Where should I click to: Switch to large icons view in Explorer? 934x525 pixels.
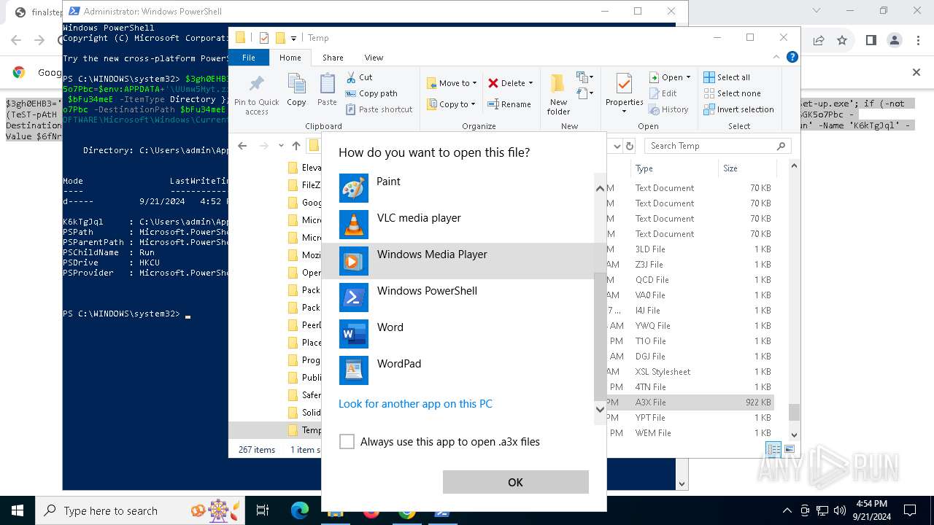(789, 449)
